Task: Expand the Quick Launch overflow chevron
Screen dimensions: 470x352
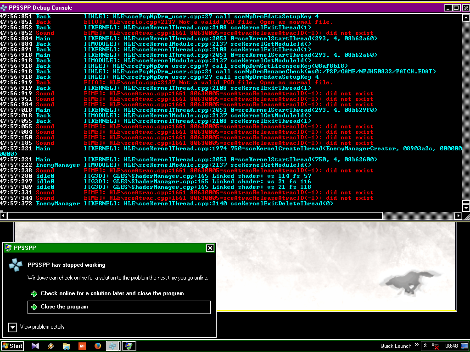Action: click(417, 345)
